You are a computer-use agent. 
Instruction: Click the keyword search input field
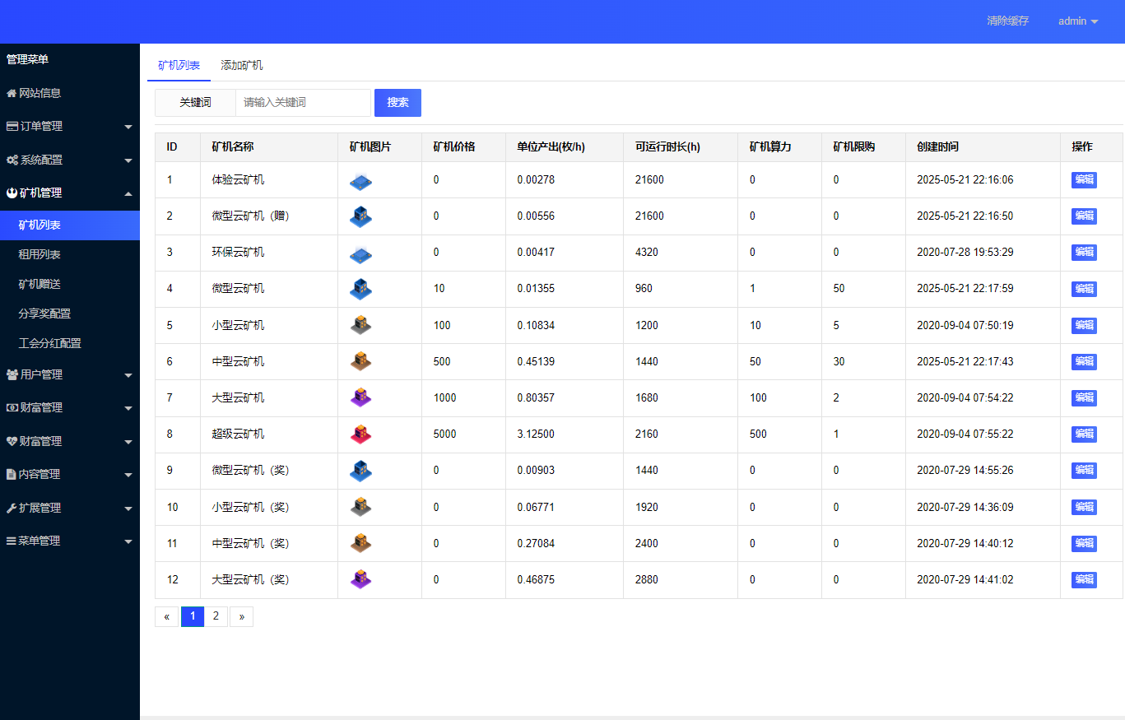303,102
